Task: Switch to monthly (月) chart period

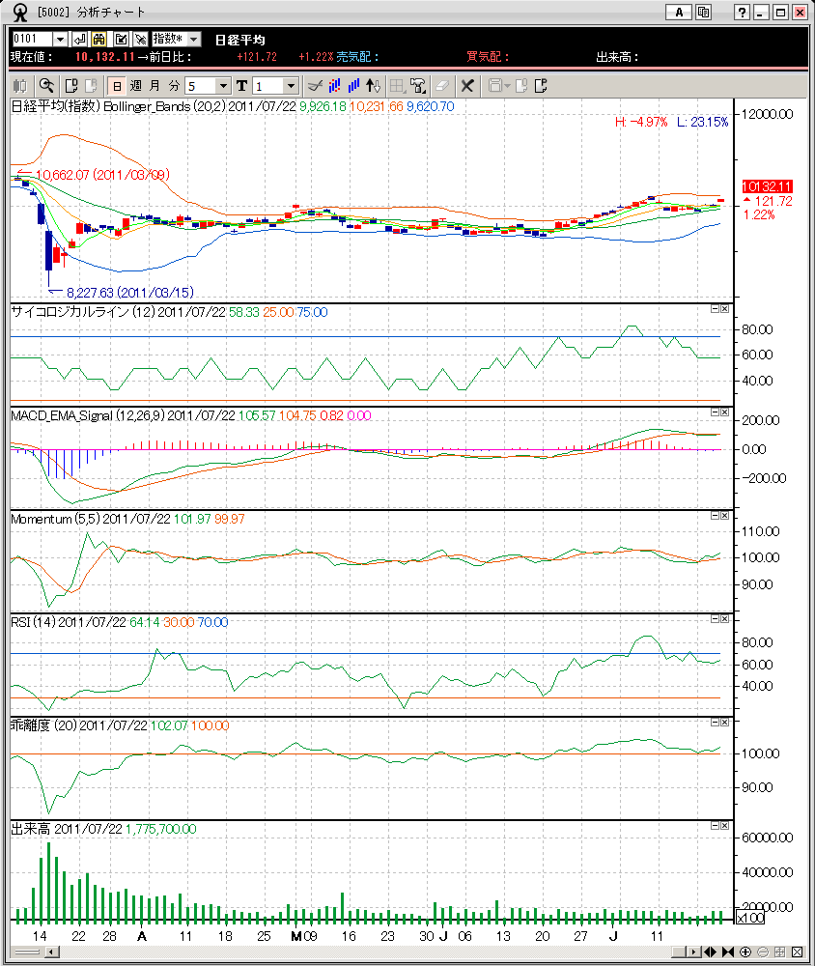Action: point(155,85)
